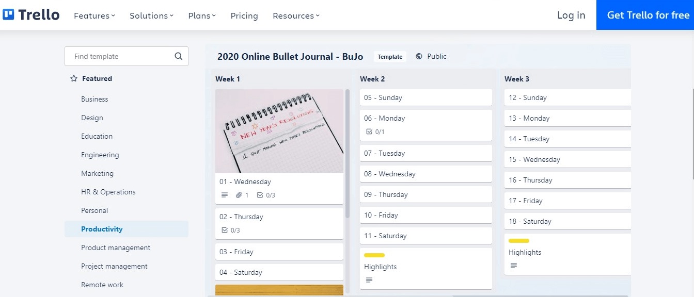The width and height of the screenshot is (694, 297).
Task: Expand the Features navigation dropdown
Action: point(94,15)
